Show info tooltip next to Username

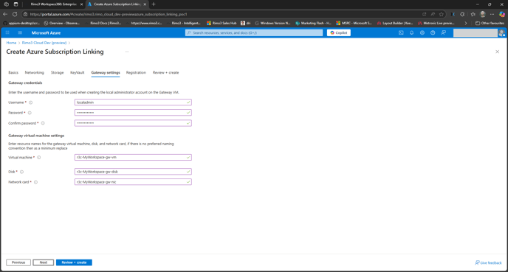click(31, 102)
